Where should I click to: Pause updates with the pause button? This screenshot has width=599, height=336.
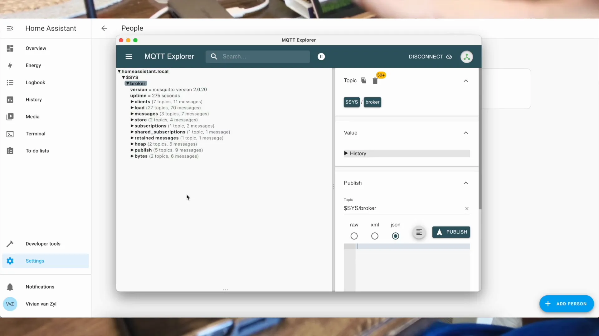tap(321, 57)
